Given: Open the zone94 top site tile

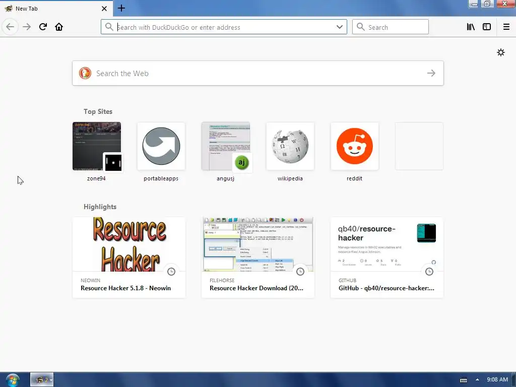Looking at the screenshot, I should coord(96,146).
